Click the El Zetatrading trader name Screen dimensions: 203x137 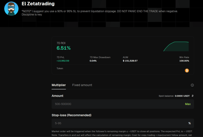pos(38,4)
